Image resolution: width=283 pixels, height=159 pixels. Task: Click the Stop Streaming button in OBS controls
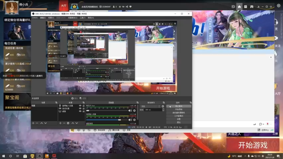tap(179, 106)
